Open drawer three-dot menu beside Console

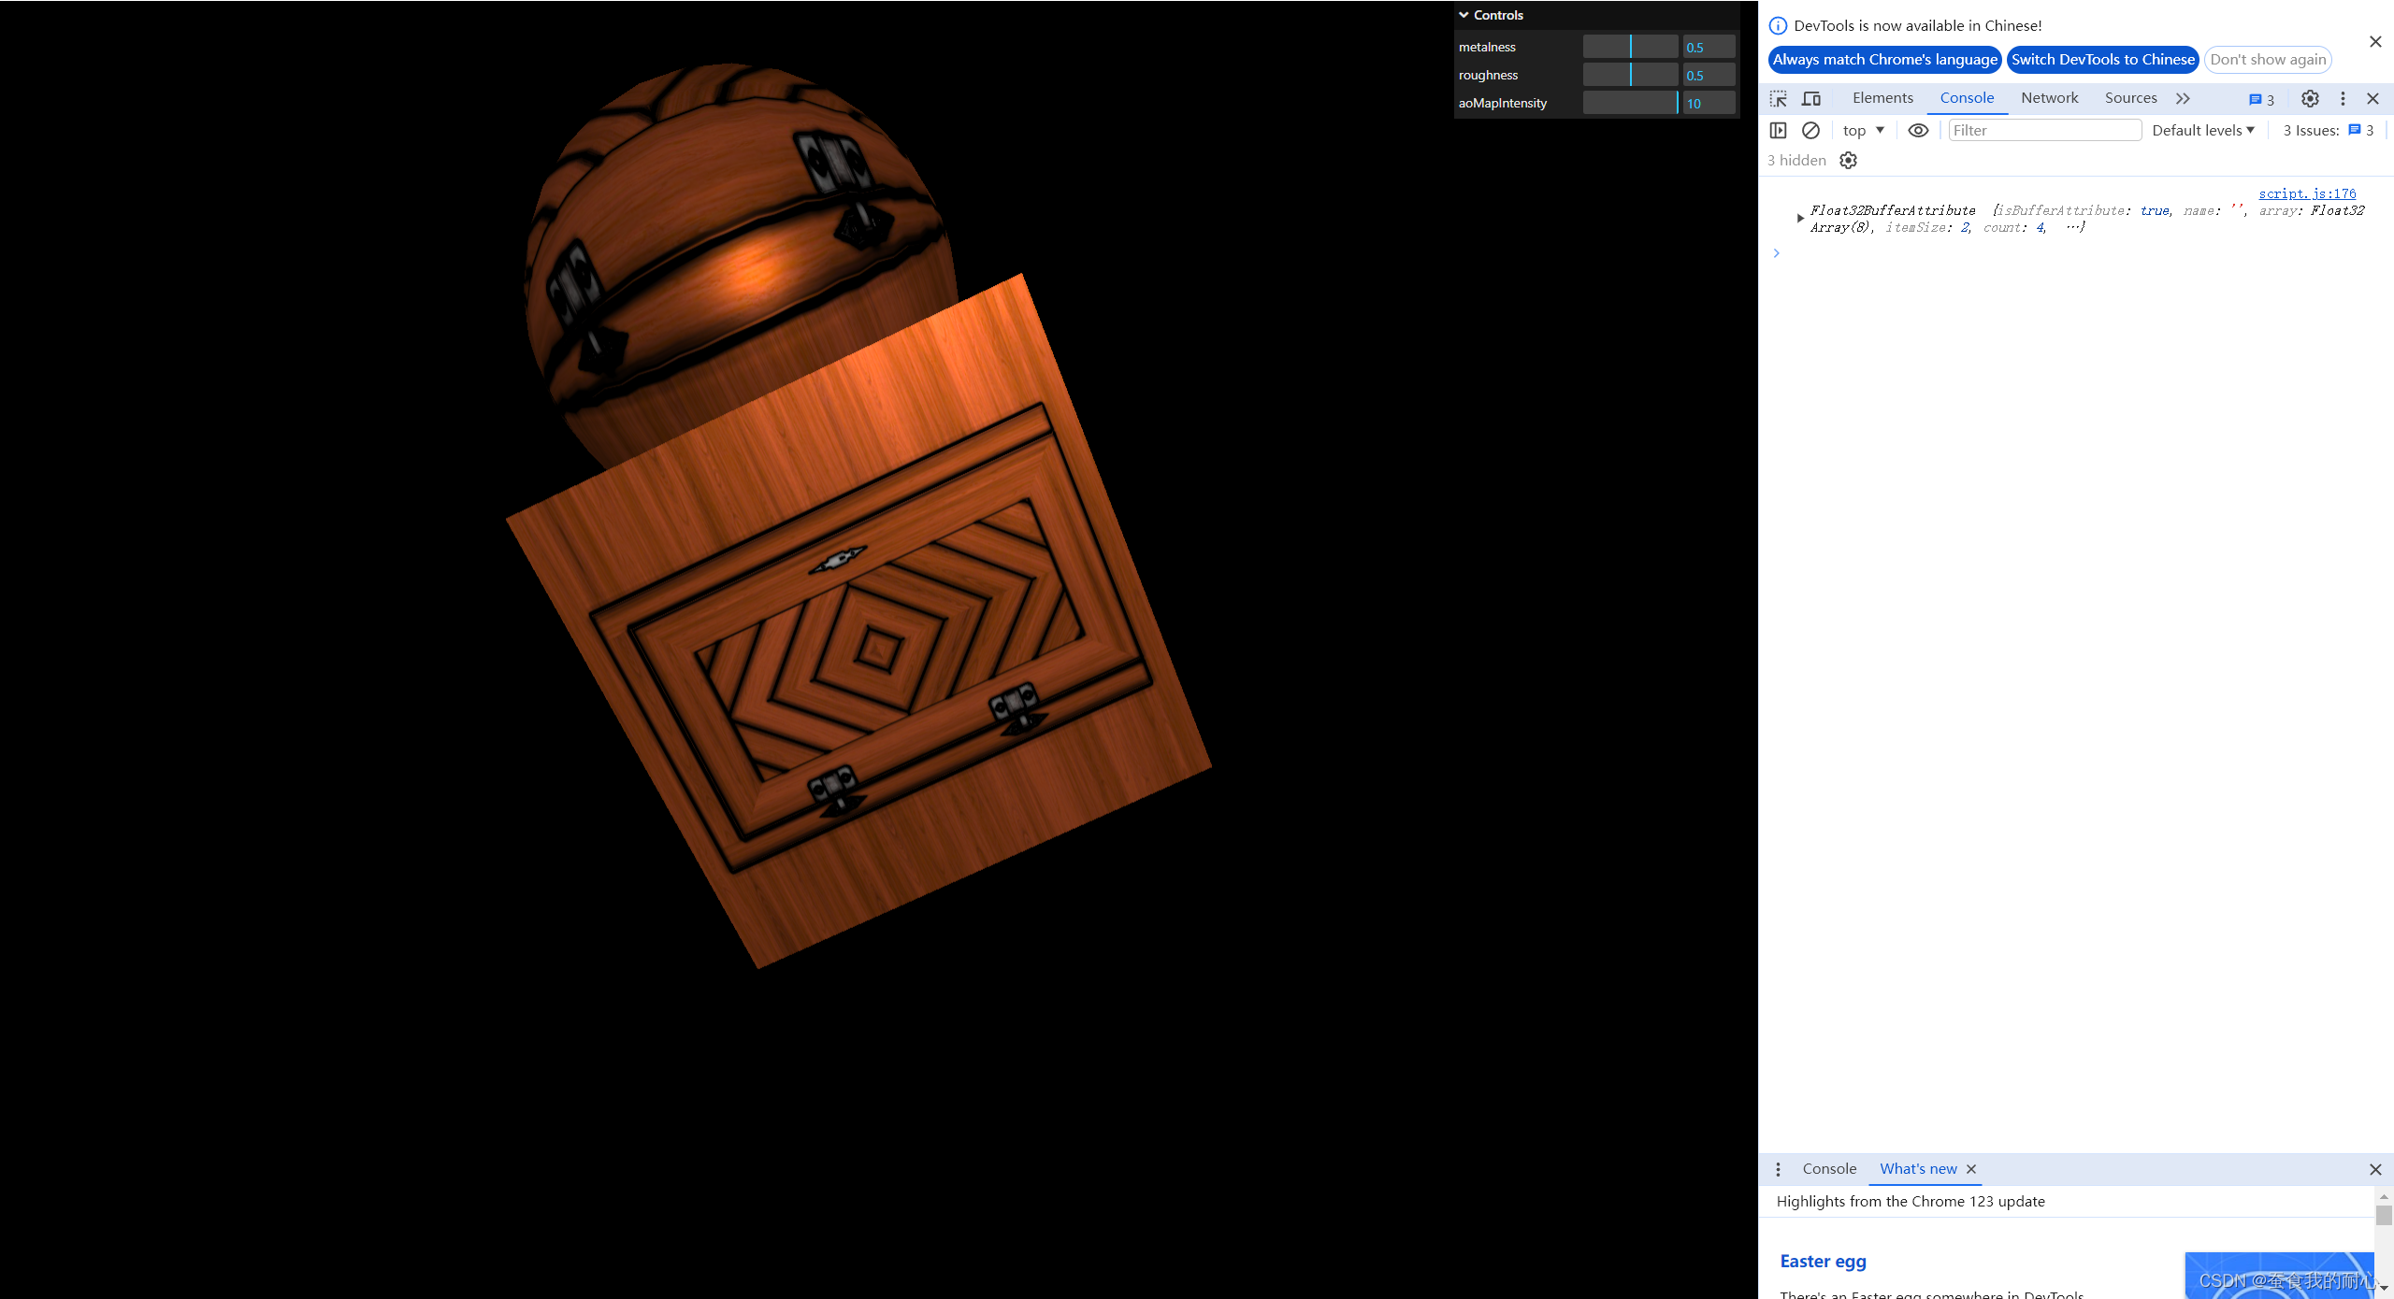(1778, 1169)
